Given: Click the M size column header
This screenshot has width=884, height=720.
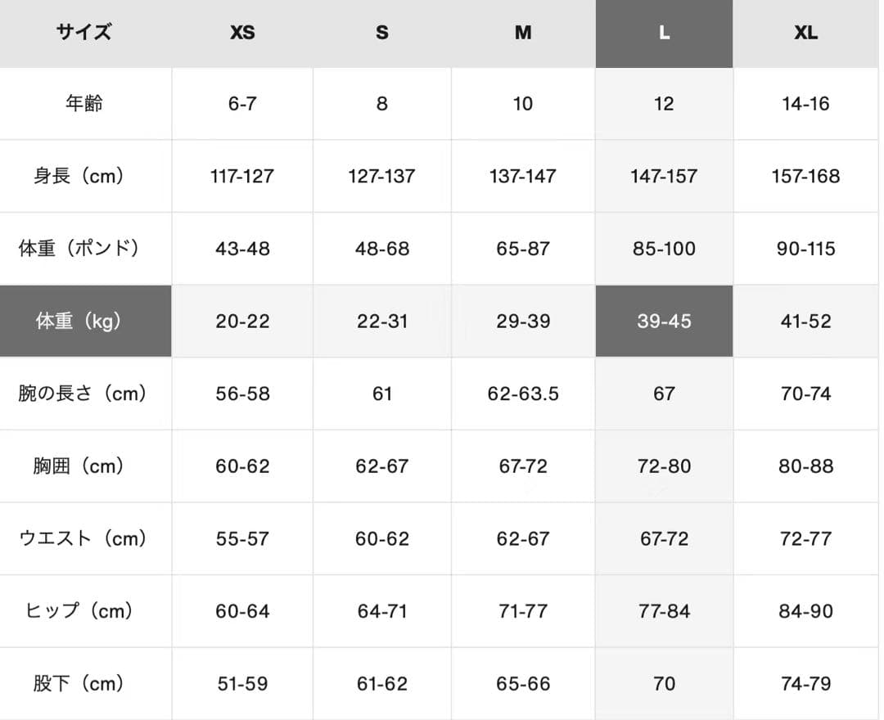Looking at the screenshot, I should click(523, 34).
